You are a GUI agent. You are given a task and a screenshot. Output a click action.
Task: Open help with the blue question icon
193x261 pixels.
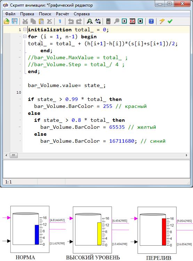click(x=151, y=22)
